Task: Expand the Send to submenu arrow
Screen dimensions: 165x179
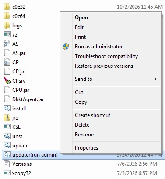Action: click(x=156, y=79)
